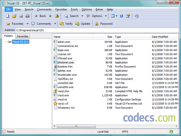The width and height of the screenshot is (181, 136).
Task: Expand the Favorites toolbar dropdown arrow
Action: (x=28, y=24)
